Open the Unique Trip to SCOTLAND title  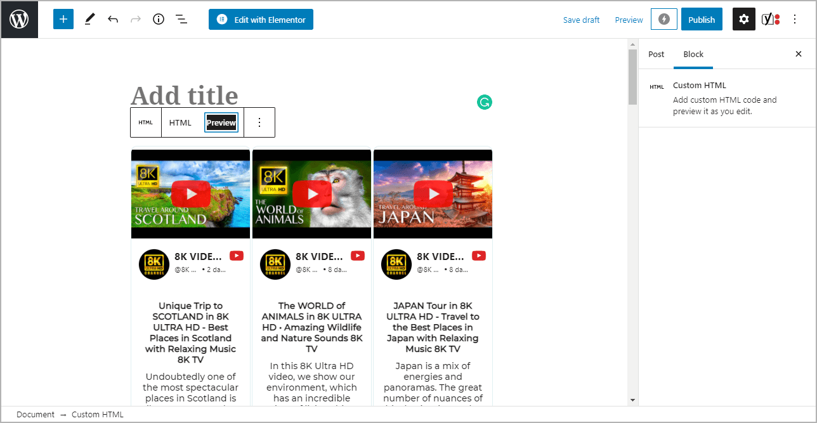coord(190,332)
